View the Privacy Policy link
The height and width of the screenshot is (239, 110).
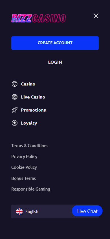click(24, 157)
